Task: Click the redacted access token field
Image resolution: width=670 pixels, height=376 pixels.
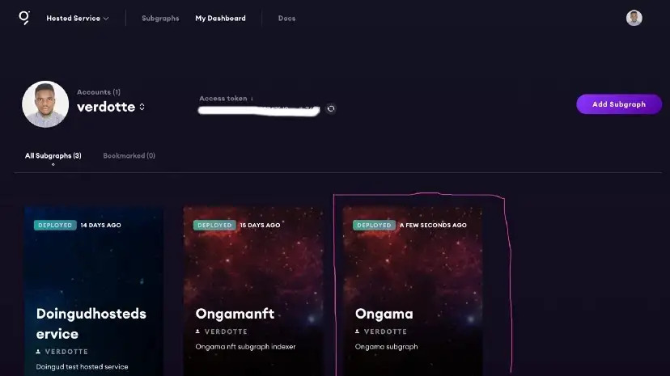Action: coord(259,110)
